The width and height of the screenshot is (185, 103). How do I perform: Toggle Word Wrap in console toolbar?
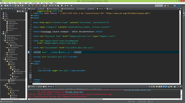(x=161, y=87)
